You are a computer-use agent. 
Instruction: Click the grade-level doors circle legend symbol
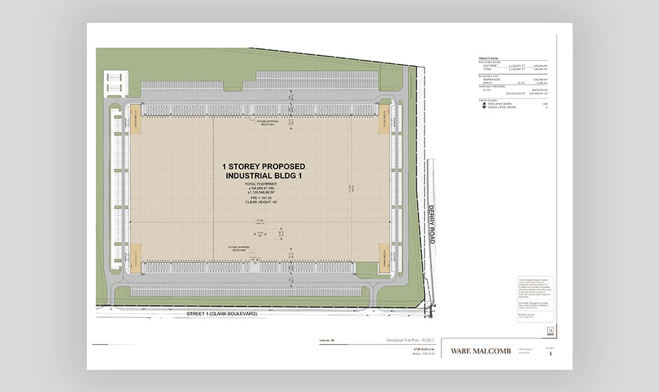(485, 107)
